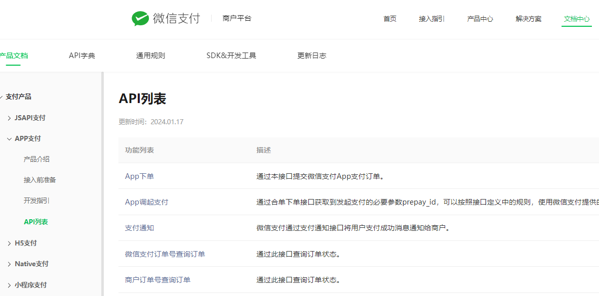Viewport: 599px width, 296px height.
Task: Open 接入指引 in the top navigation
Action: point(432,19)
